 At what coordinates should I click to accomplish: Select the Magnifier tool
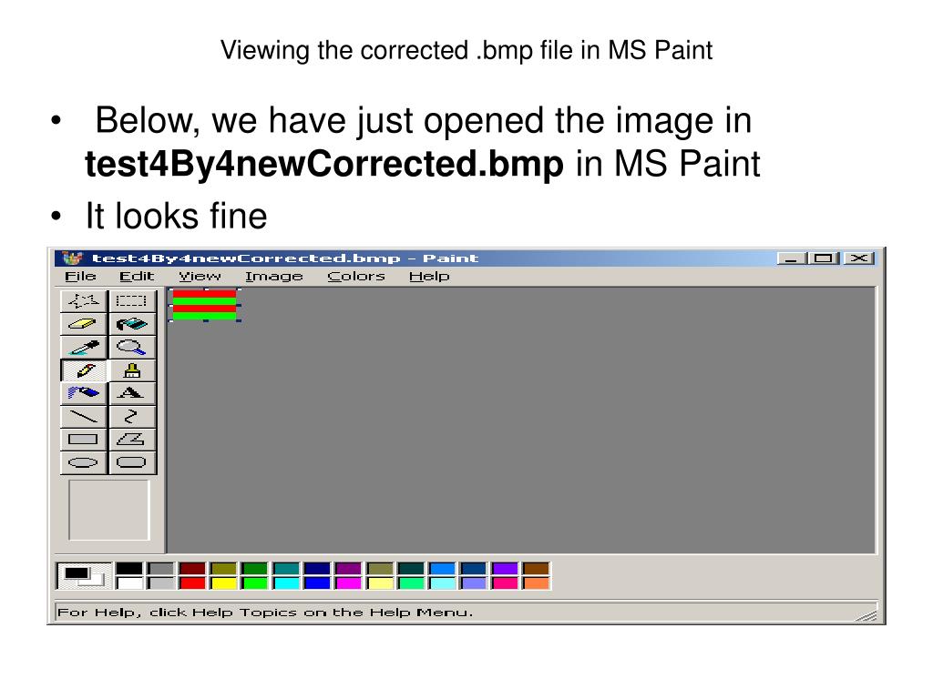[132, 347]
